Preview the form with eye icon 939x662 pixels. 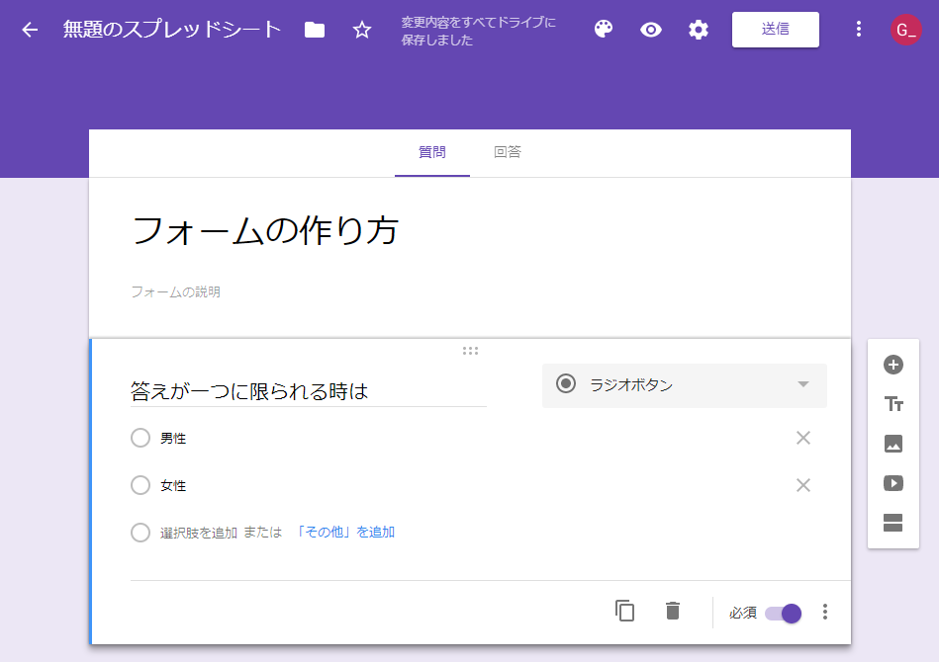(x=651, y=30)
